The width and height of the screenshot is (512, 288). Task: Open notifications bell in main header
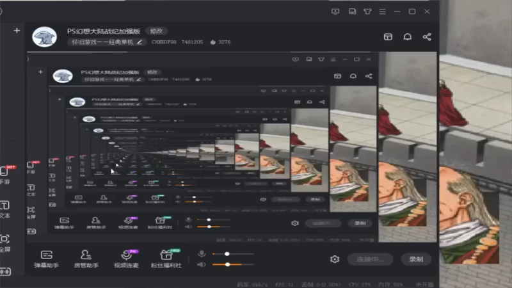(408, 36)
